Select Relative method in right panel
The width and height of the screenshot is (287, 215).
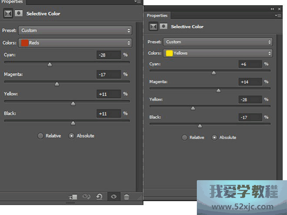coord(185,138)
